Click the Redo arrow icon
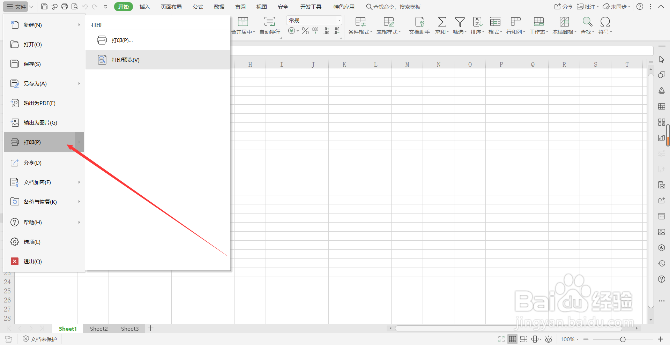Image resolution: width=670 pixels, height=345 pixels. click(x=95, y=7)
